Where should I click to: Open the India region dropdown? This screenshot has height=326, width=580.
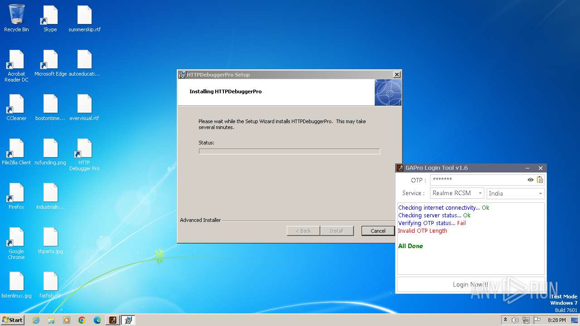point(515,193)
